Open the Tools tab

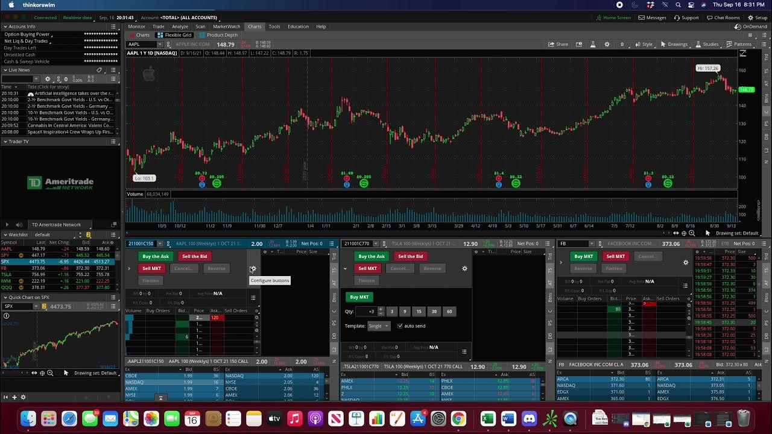274,27
